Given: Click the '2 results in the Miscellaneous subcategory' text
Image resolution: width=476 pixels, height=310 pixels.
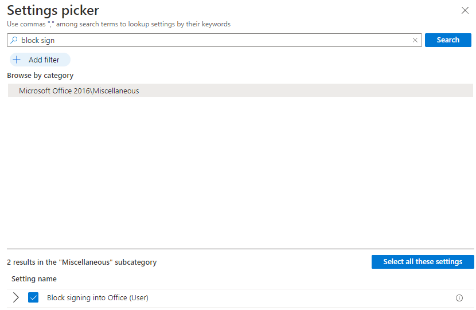Looking at the screenshot, I should tap(82, 262).
